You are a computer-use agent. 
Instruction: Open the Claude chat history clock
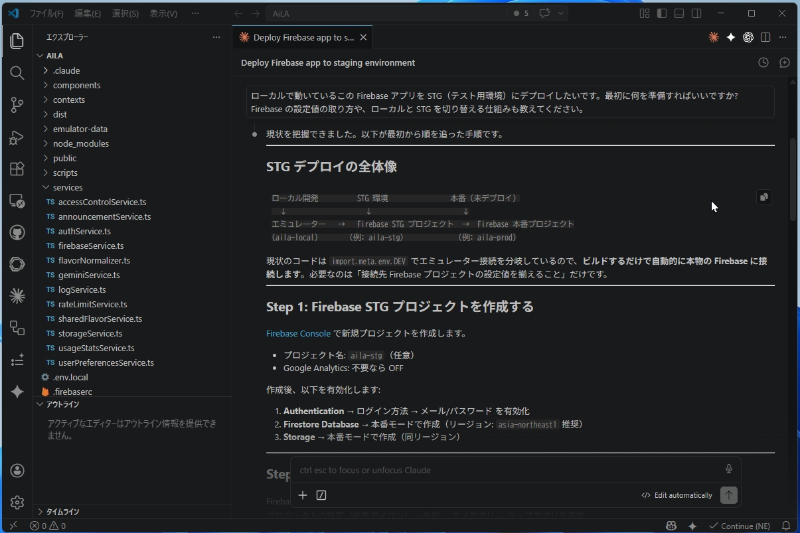(x=763, y=62)
